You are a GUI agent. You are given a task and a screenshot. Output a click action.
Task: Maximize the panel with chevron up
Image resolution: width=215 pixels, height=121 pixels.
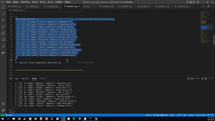tap(209, 79)
